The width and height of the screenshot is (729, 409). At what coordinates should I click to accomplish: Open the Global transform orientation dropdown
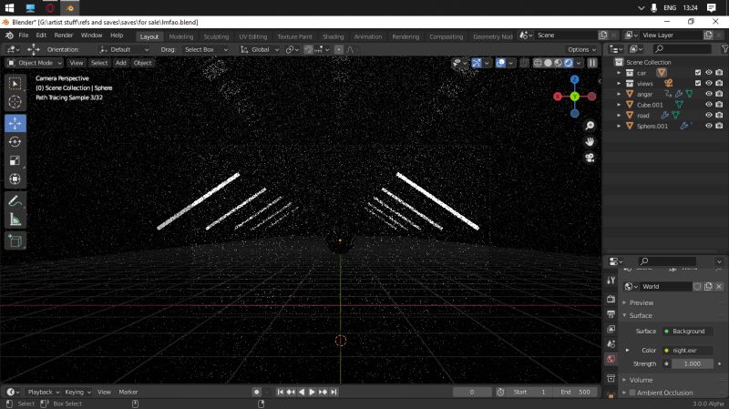(260, 49)
